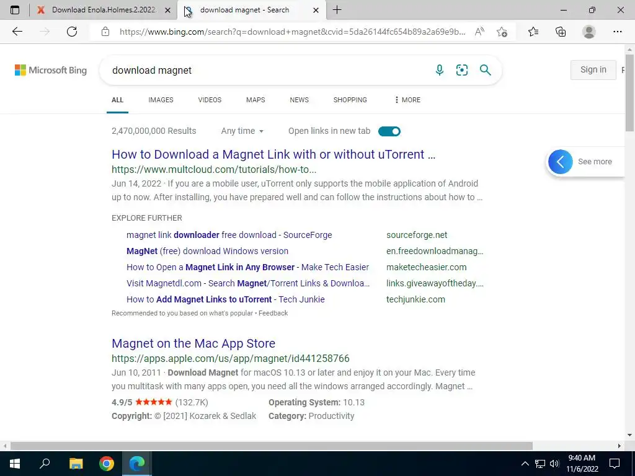Click the 2,470,000,000 Results count
The width and height of the screenshot is (635, 476).
154,131
